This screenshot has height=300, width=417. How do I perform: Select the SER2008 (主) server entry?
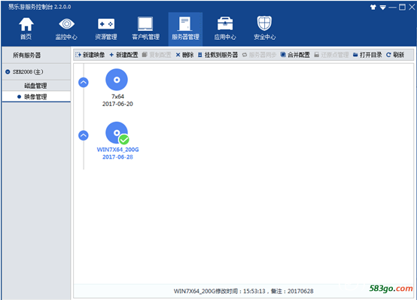click(x=36, y=71)
